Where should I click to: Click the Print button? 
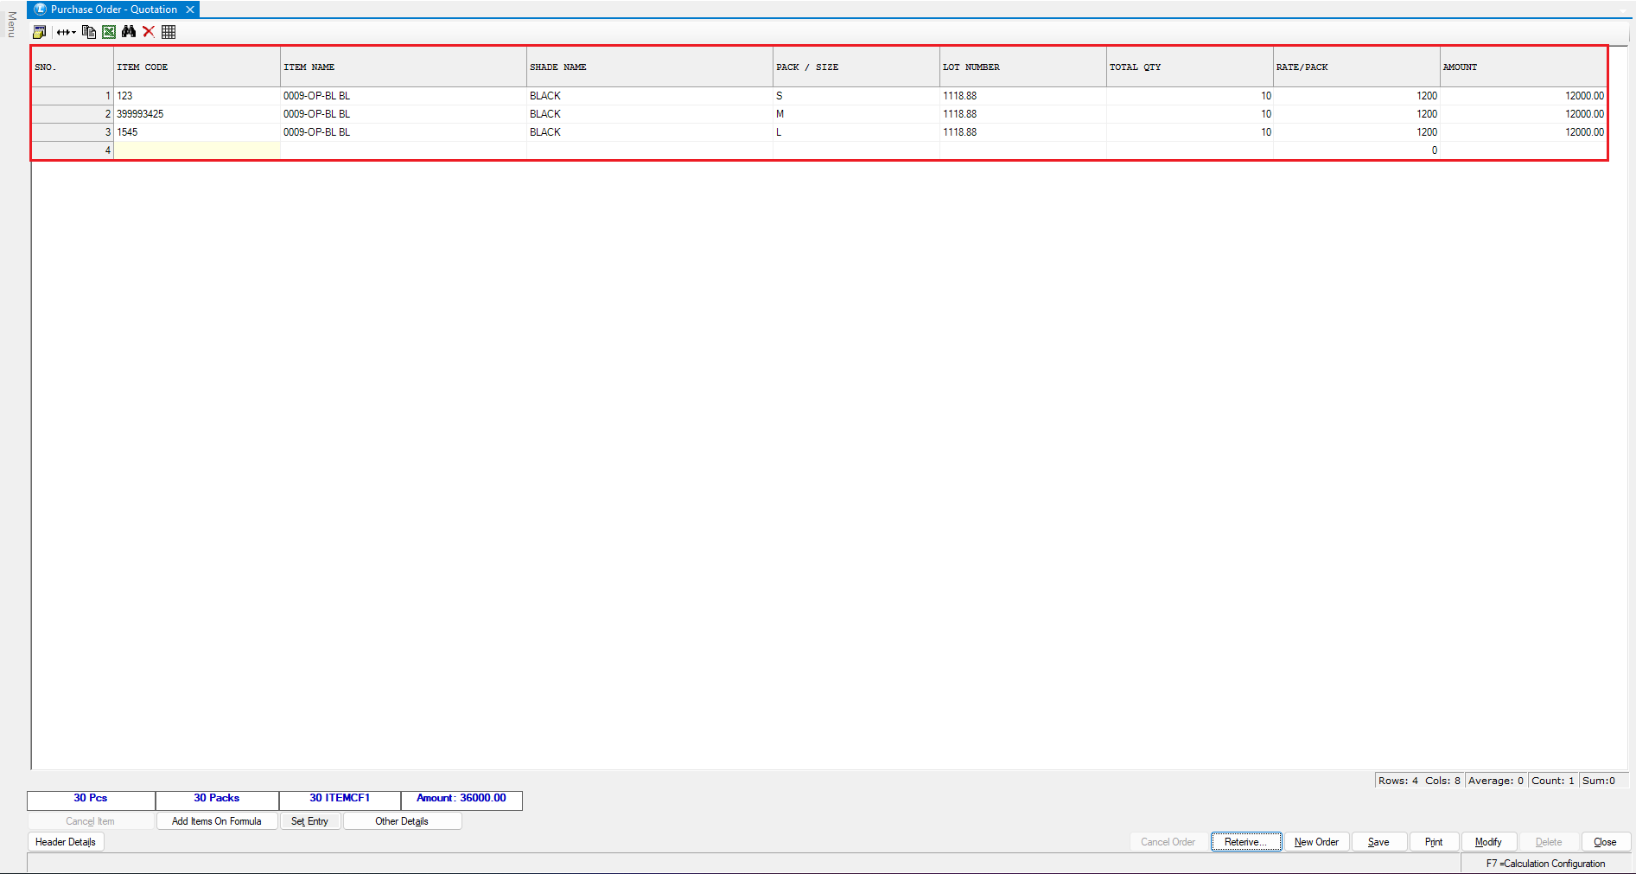1433,842
